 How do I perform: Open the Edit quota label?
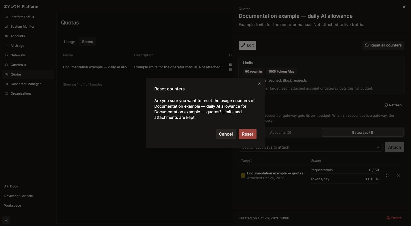250,45
